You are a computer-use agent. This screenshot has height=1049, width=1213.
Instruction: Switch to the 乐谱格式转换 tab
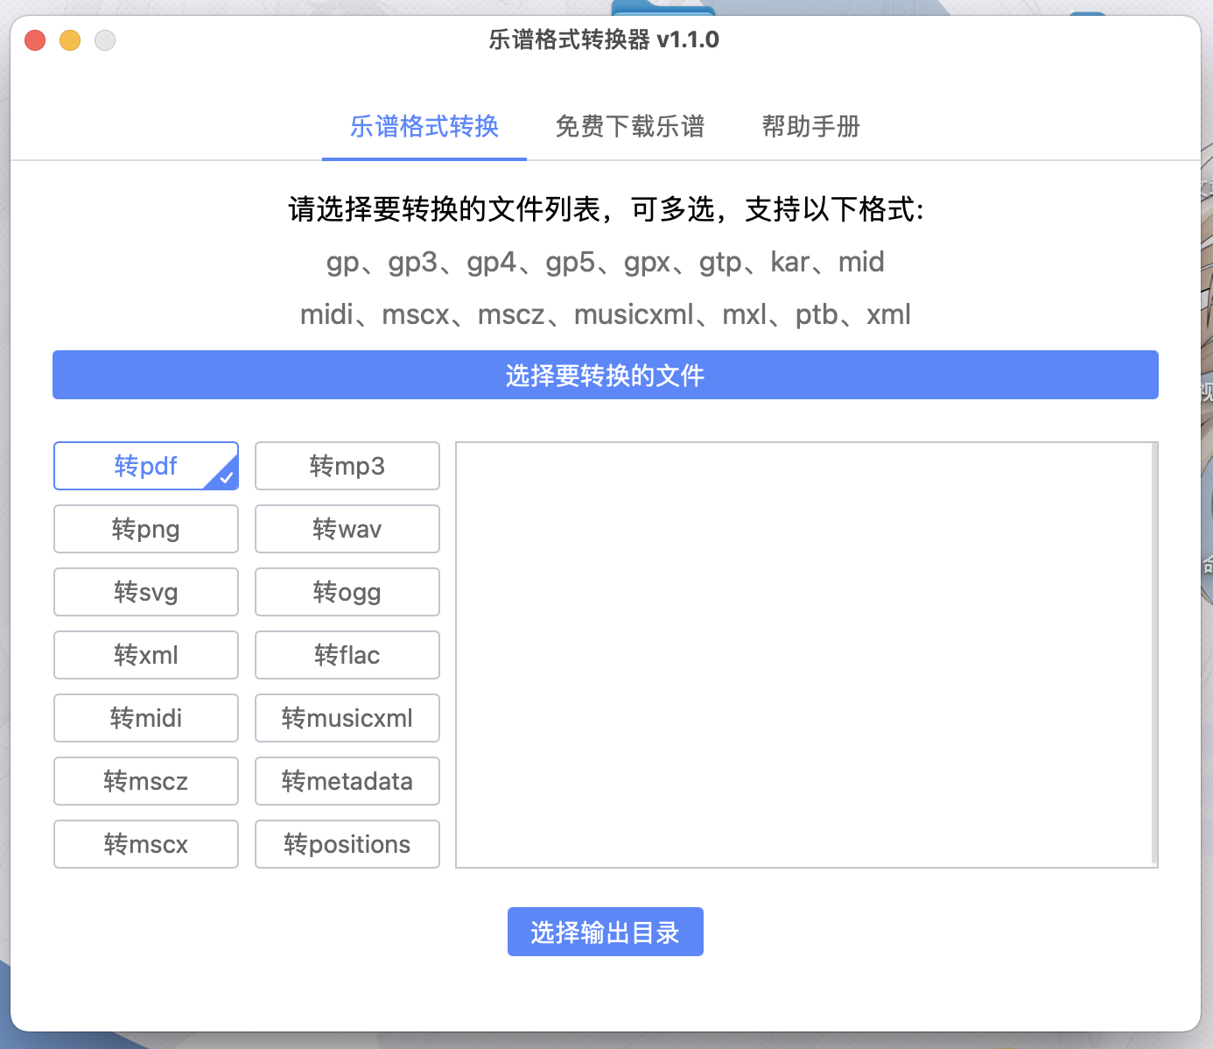tap(424, 127)
